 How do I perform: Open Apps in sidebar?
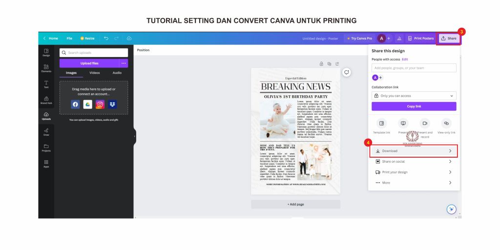tap(46, 164)
